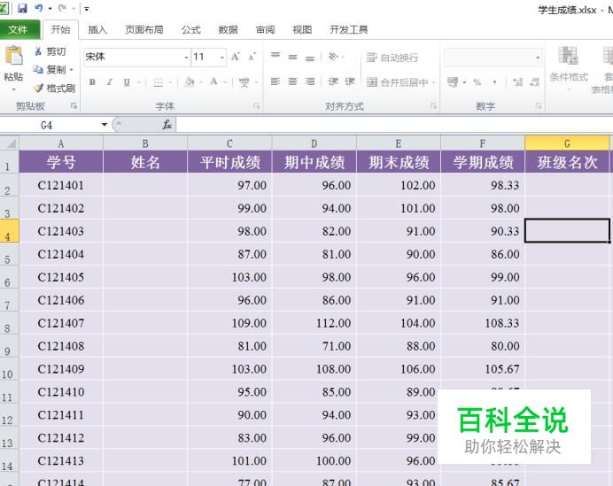
Task: Set middle vertical alignment
Action: point(293,57)
